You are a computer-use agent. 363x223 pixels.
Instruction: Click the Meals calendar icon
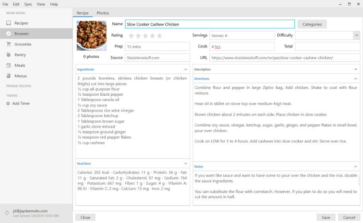[8, 66]
